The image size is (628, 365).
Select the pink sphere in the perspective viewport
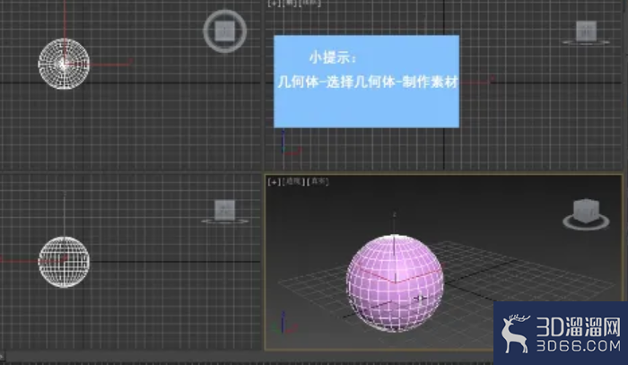(395, 283)
